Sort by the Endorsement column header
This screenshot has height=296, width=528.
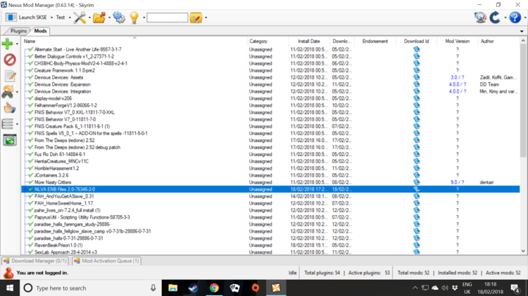375,41
